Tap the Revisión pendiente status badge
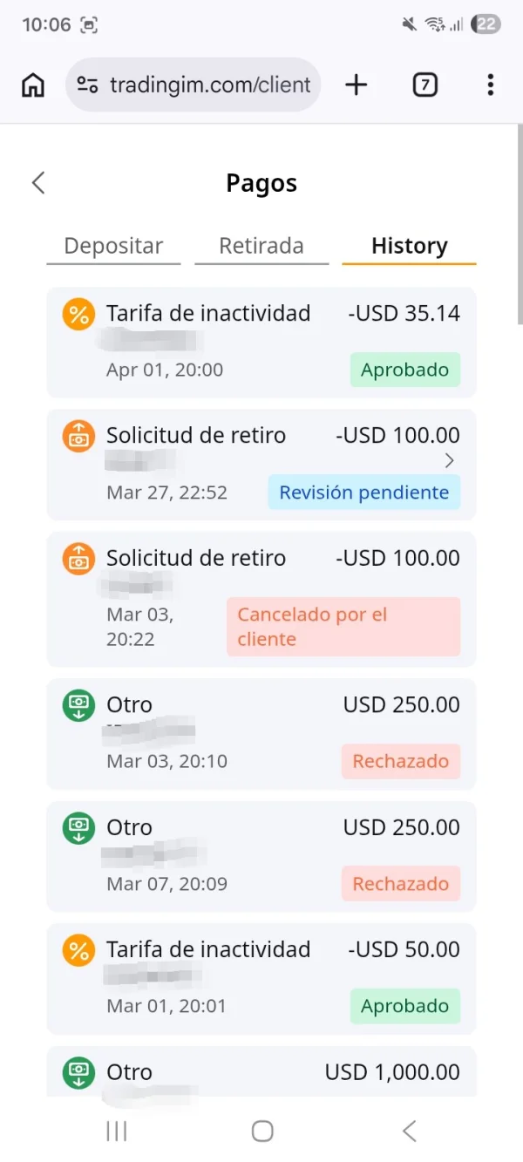 pyautogui.click(x=363, y=493)
